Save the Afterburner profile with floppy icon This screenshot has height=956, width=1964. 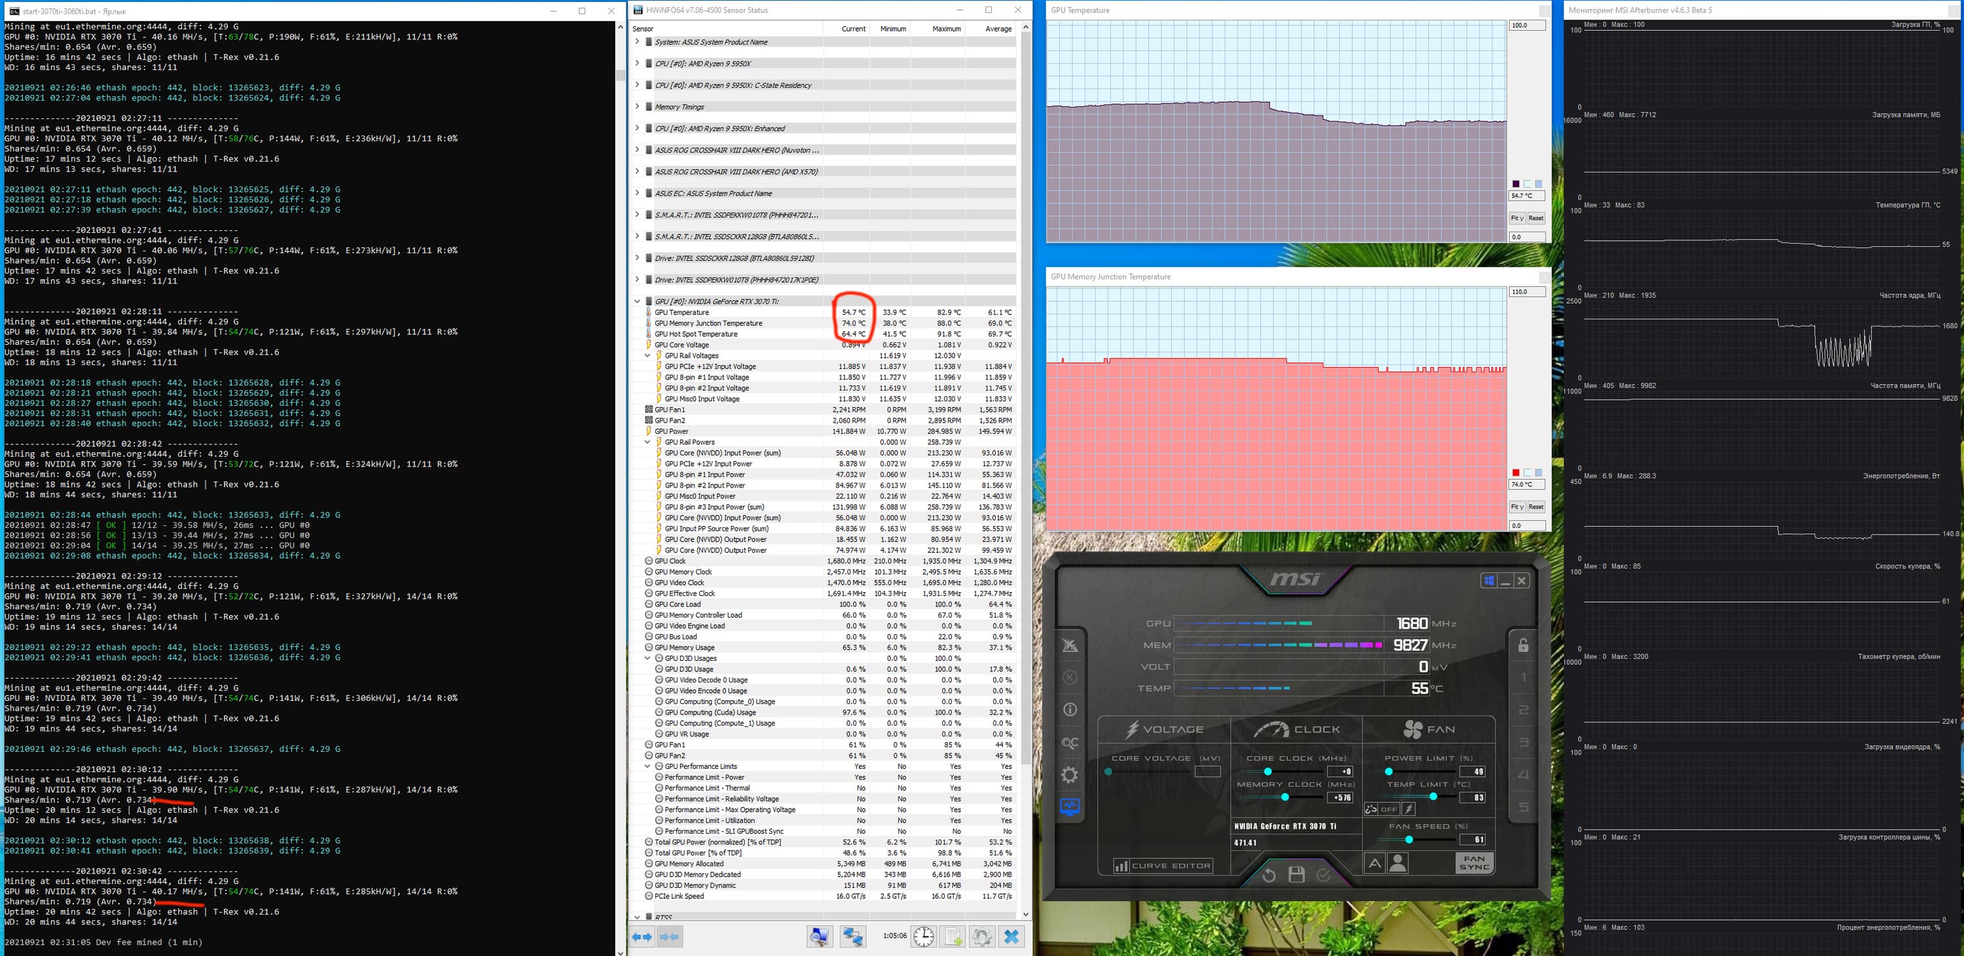(x=1296, y=874)
